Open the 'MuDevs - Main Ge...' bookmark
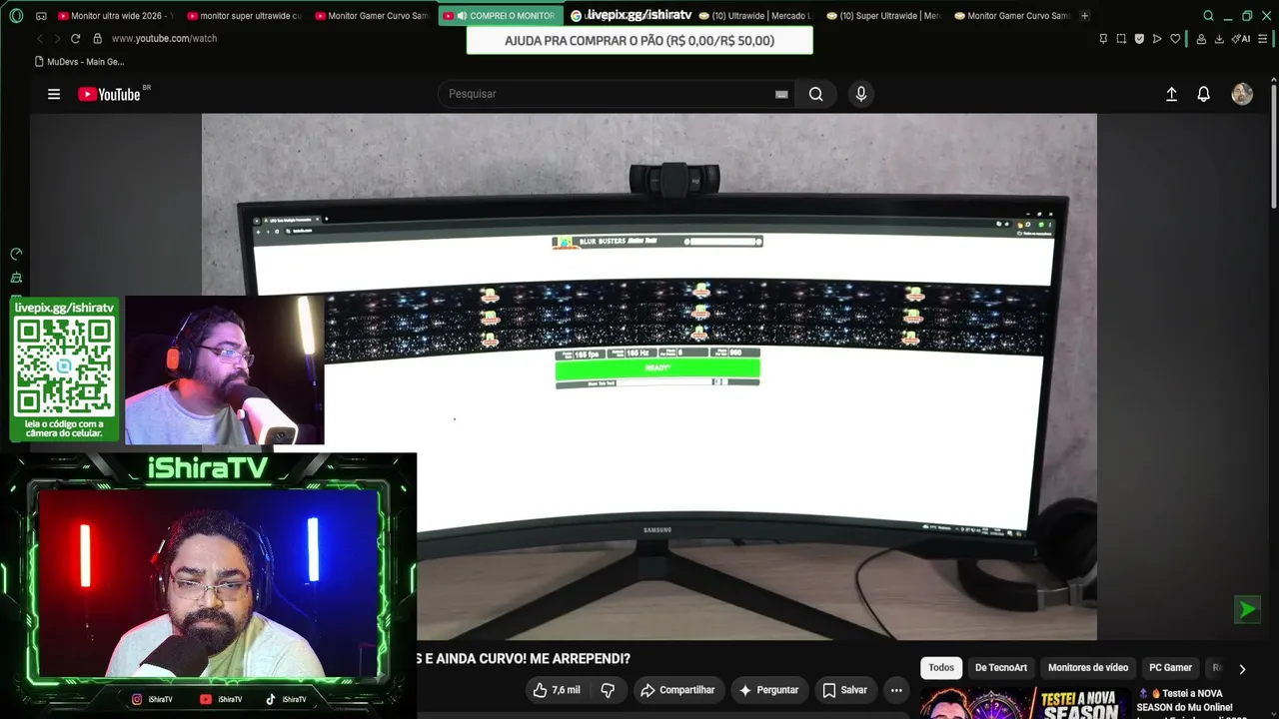 (x=79, y=62)
